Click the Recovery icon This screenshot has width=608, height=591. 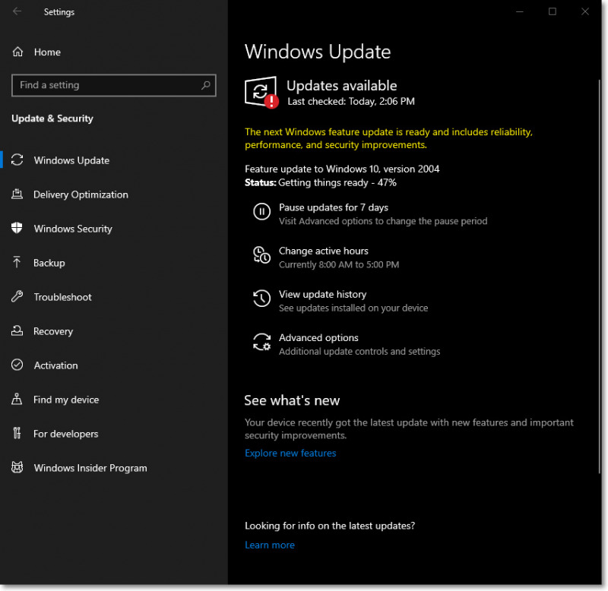click(17, 331)
